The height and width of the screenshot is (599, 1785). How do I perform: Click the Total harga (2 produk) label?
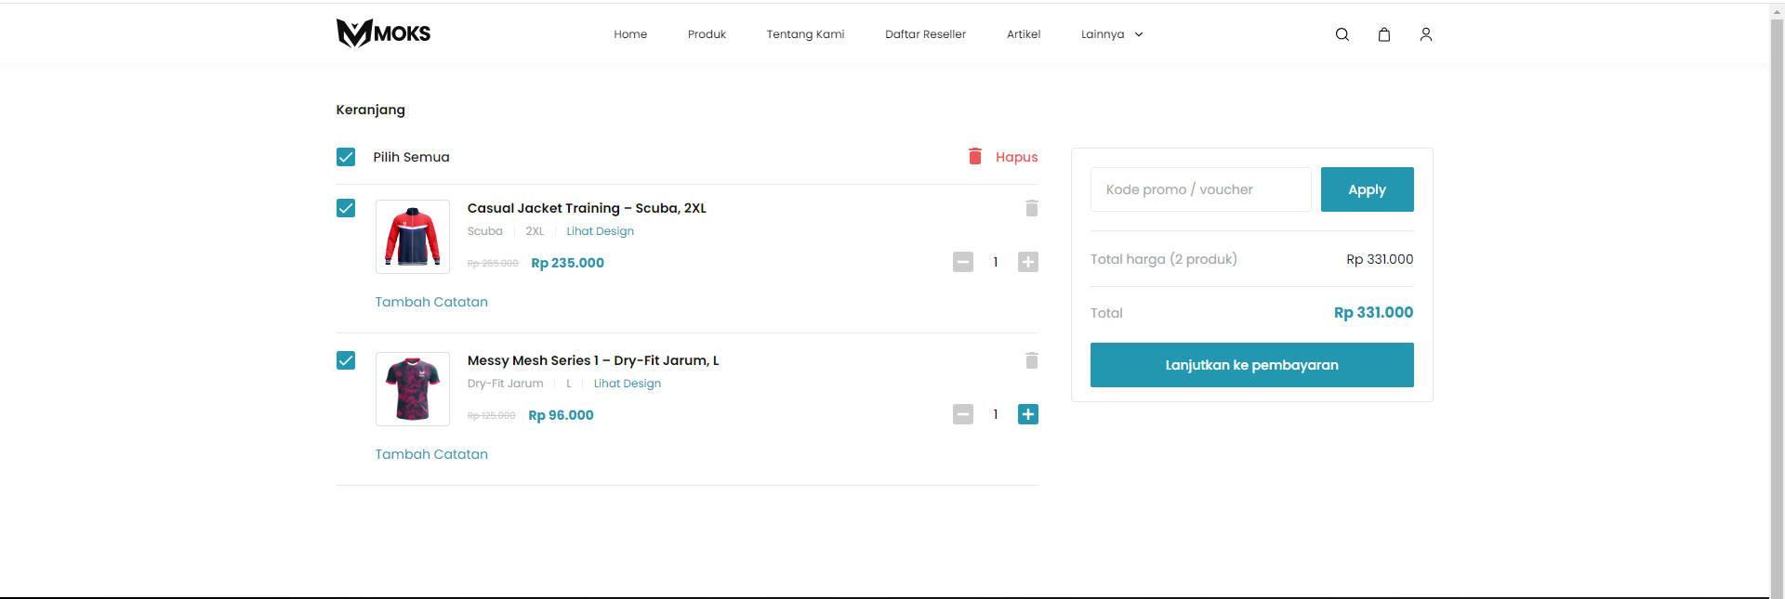(x=1164, y=259)
